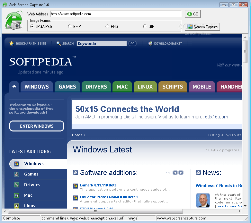Image resolution: width=251 pixels, height=223 pixels.
Task: Switch to the DRIVERS tab
Action: (x=96, y=87)
